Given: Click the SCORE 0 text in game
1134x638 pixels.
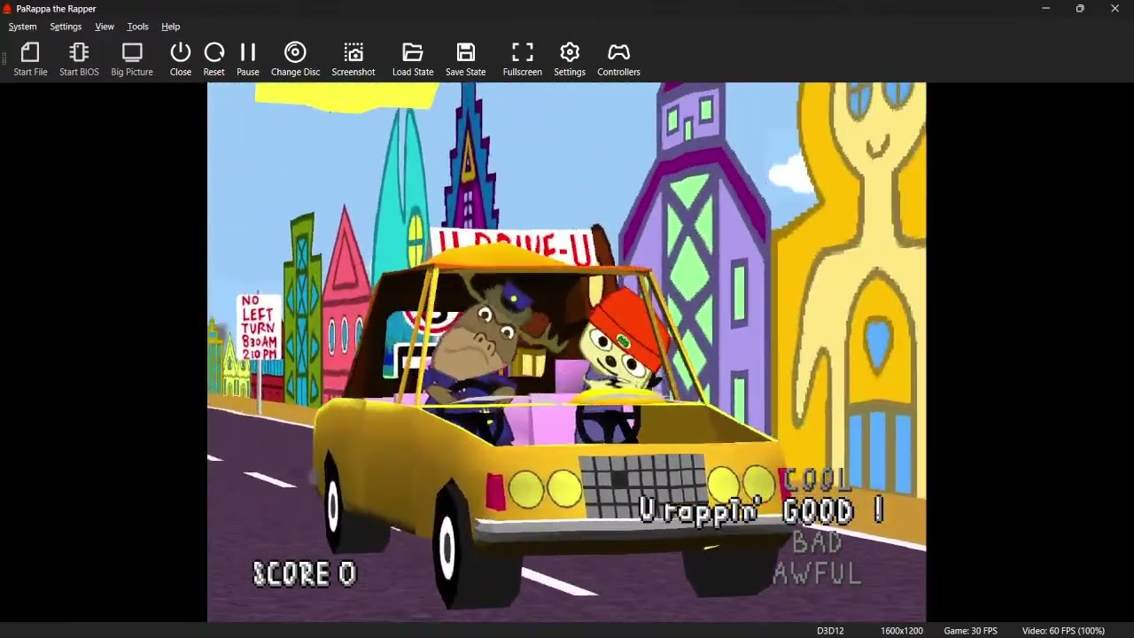Looking at the screenshot, I should pos(304,574).
